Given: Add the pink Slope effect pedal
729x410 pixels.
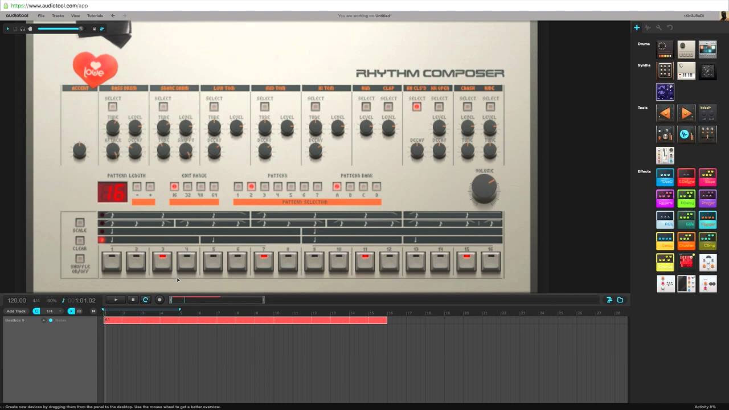Looking at the screenshot, I should (707, 177).
